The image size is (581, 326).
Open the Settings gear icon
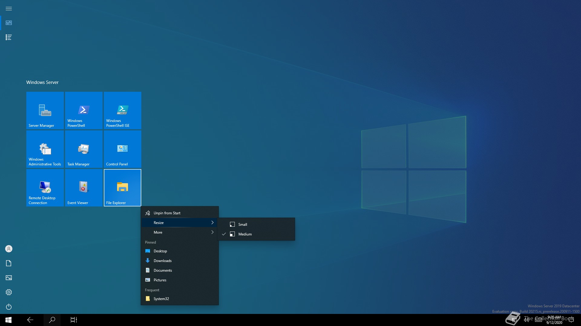(9, 292)
